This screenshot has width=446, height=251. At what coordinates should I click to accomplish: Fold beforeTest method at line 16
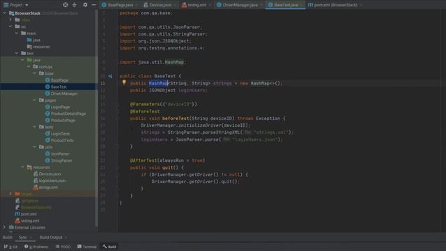116,119
